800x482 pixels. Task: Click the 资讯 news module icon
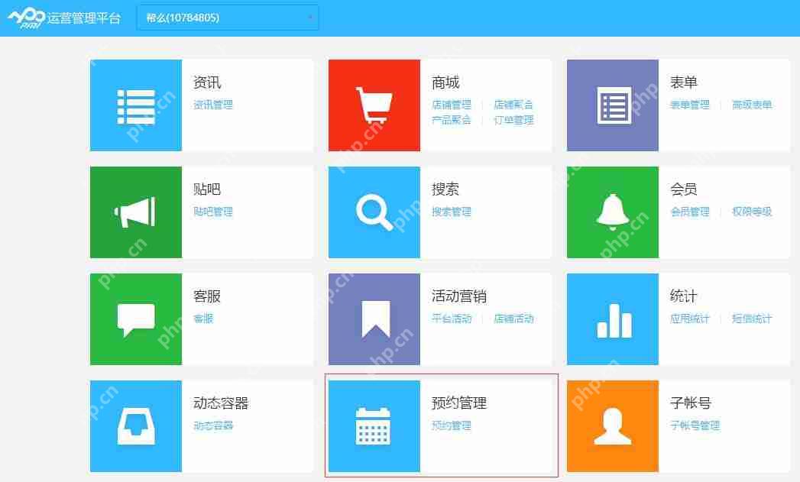point(135,105)
